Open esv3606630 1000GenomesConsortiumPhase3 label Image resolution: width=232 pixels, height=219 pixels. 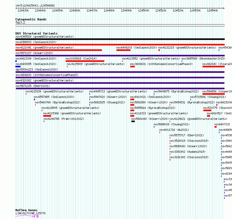pos(47,75)
